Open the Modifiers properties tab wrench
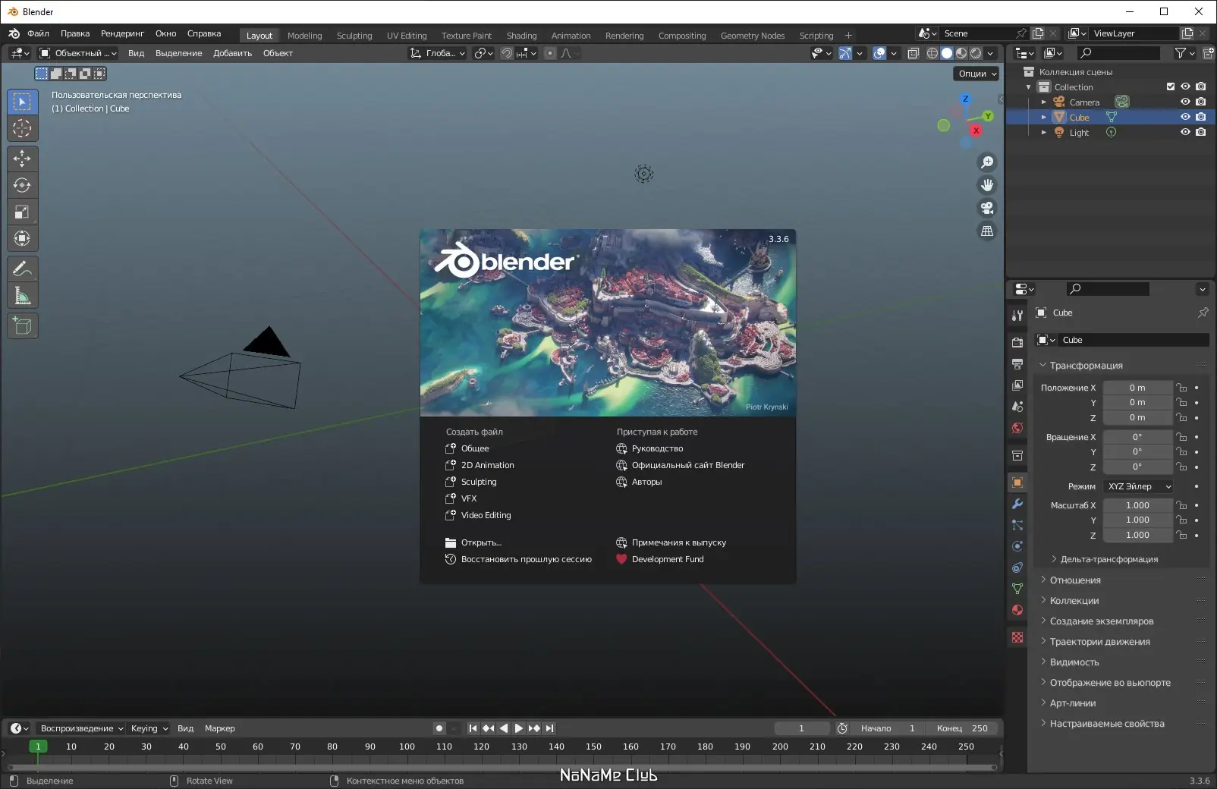This screenshot has height=789, width=1217. 1017,504
